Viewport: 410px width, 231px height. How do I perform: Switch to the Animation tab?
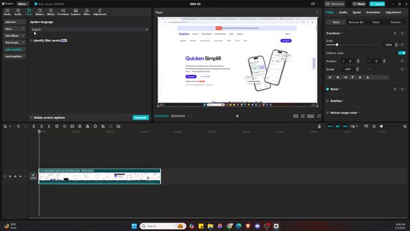pos(373,12)
